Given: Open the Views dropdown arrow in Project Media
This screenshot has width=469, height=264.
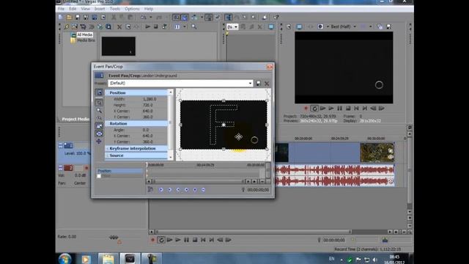Looking at the screenshot, I should coord(185,26).
